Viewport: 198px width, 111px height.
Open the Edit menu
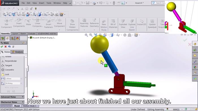point(29,3)
